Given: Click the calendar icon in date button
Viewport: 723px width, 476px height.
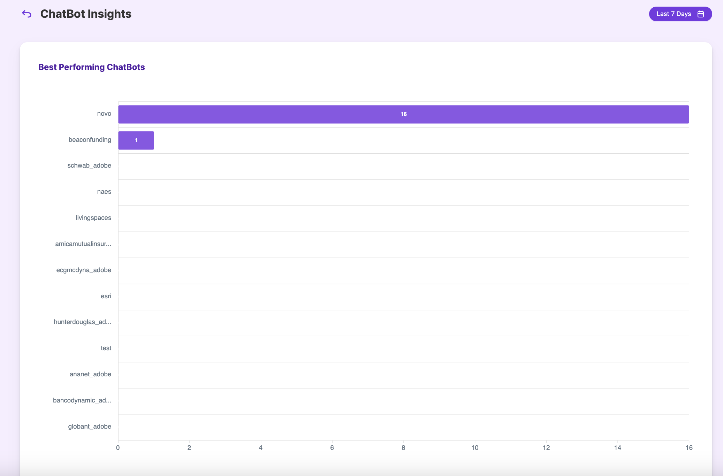Looking at the screenshot, I should [701, 14].
